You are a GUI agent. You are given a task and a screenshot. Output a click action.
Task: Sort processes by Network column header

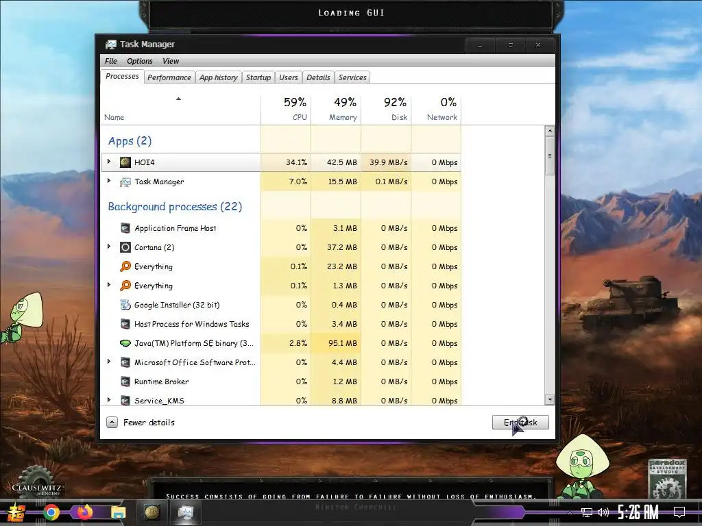[436, 109]
